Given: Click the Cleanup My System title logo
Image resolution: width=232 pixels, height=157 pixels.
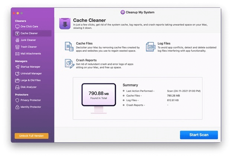Looking at the screenshot, I should (123, 12).
